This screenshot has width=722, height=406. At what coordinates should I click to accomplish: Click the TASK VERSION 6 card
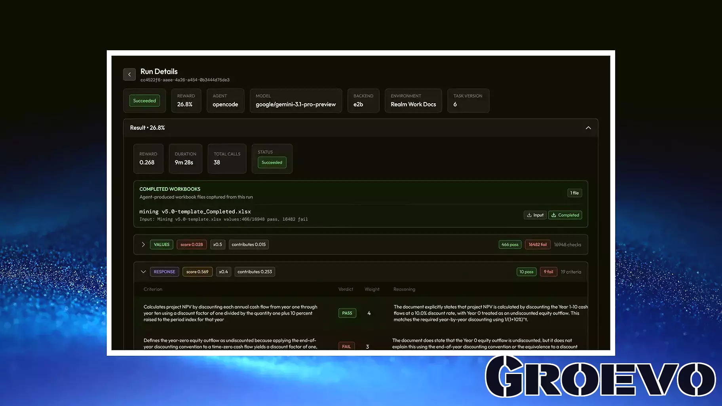coord(468,101)
